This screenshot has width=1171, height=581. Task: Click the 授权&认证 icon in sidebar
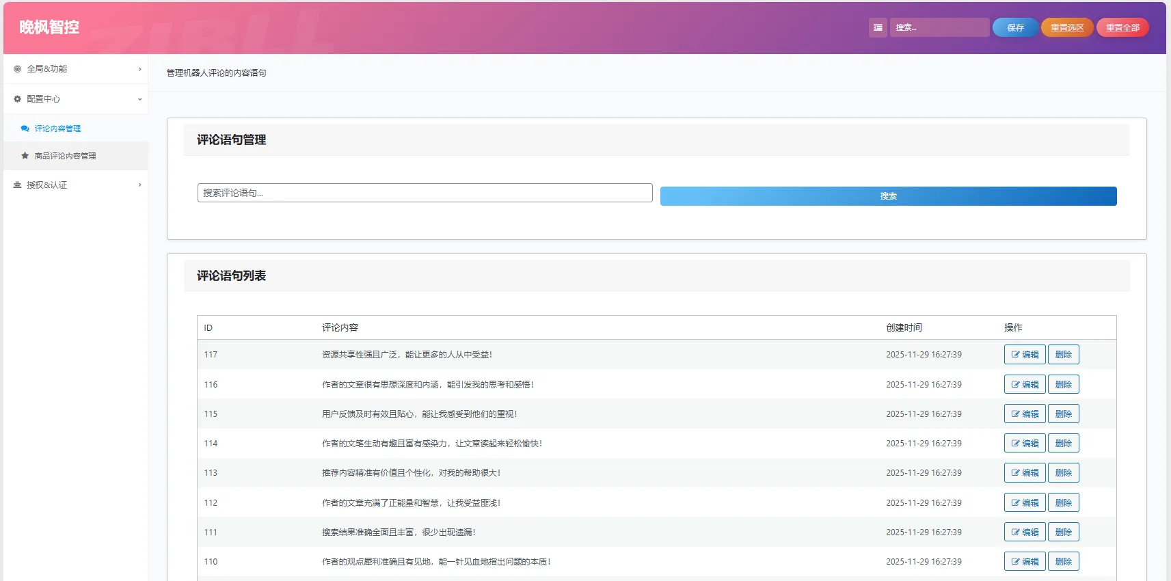click(x=18, y=185)
